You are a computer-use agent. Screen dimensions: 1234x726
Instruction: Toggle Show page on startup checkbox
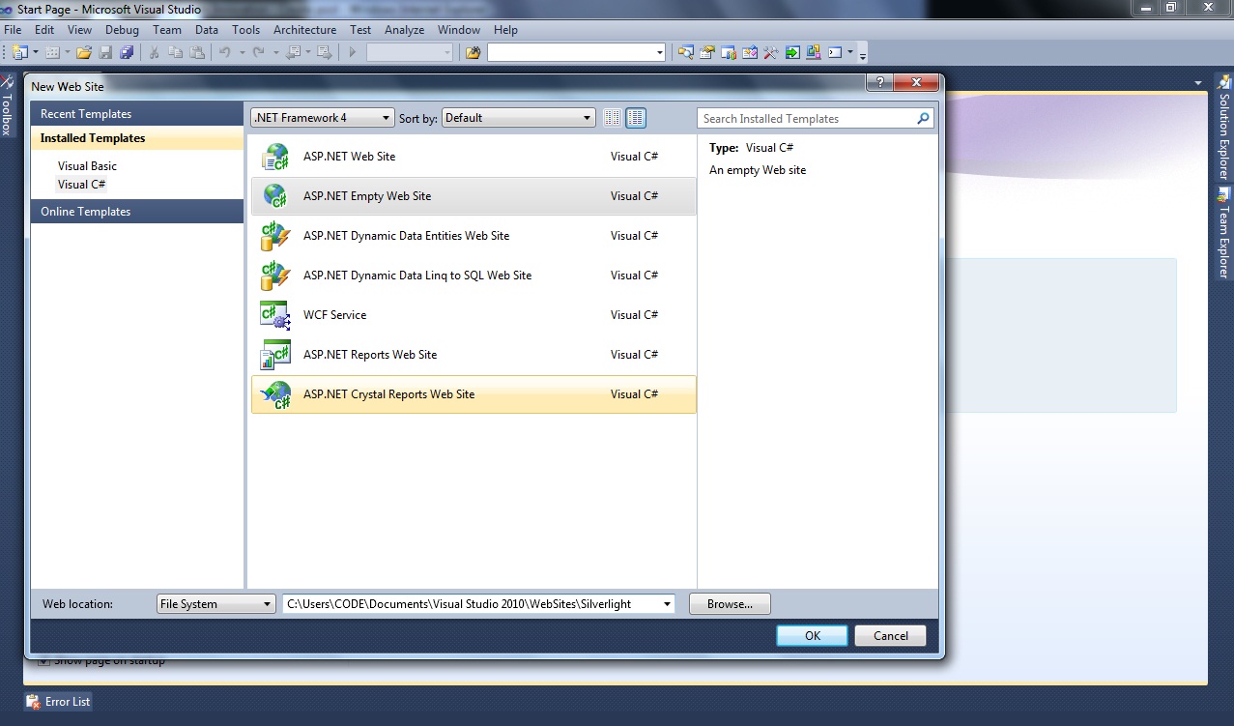pyautogui.click(x=43, y=661)
